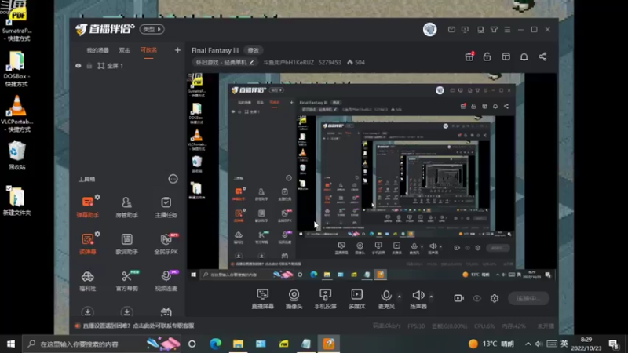Viewport: 628px width, 353px height.
Task: Click the greyed stream status button
Action: [x=528, y=298]
